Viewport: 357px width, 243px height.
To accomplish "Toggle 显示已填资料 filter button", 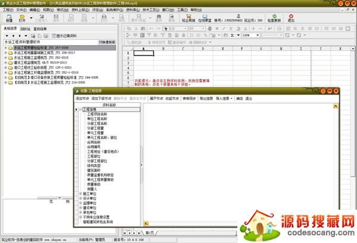I will click(x=64, y=36).
